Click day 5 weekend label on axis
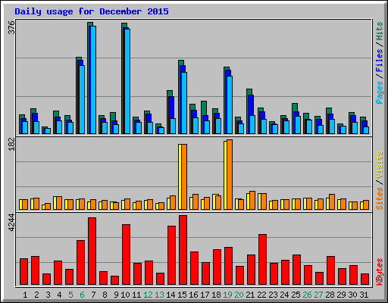388x303 pixels. point(70,295)
